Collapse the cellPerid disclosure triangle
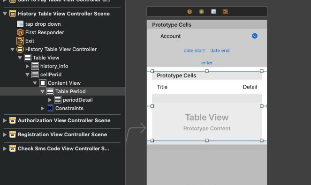 click(27, 74)
